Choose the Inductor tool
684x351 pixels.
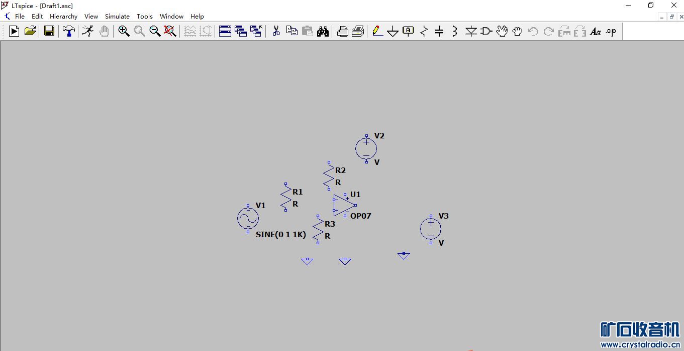tap(455, 31)
